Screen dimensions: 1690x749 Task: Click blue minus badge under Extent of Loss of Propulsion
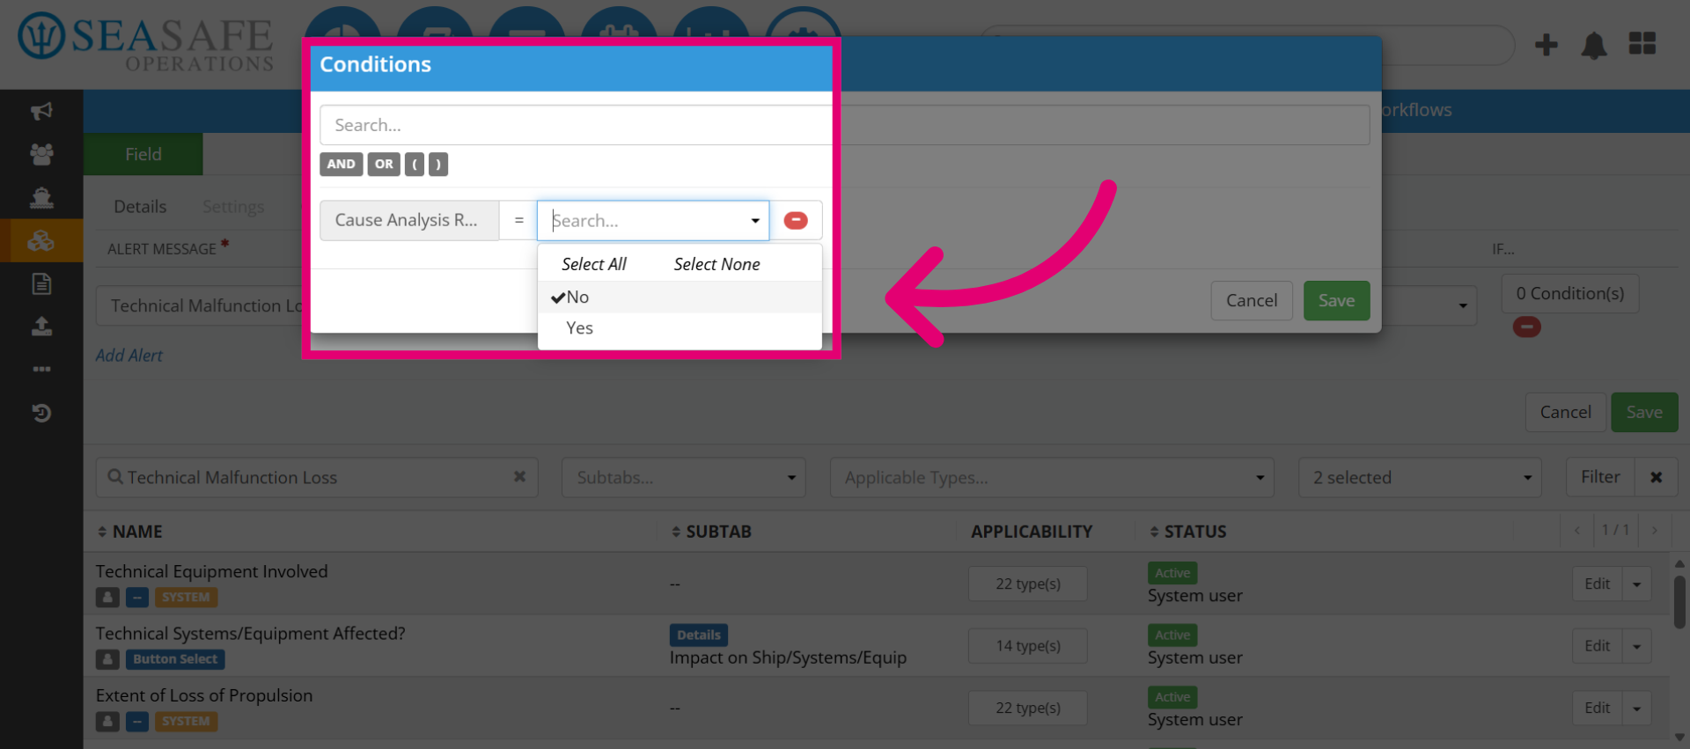[136, 722]
